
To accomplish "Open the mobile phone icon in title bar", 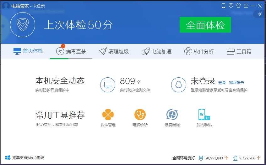I will pos(223,6).
